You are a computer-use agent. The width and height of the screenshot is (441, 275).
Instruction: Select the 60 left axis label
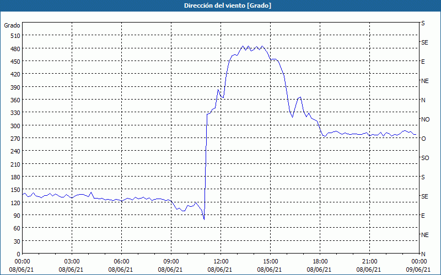pyautogui.click(x=17, y=228)
